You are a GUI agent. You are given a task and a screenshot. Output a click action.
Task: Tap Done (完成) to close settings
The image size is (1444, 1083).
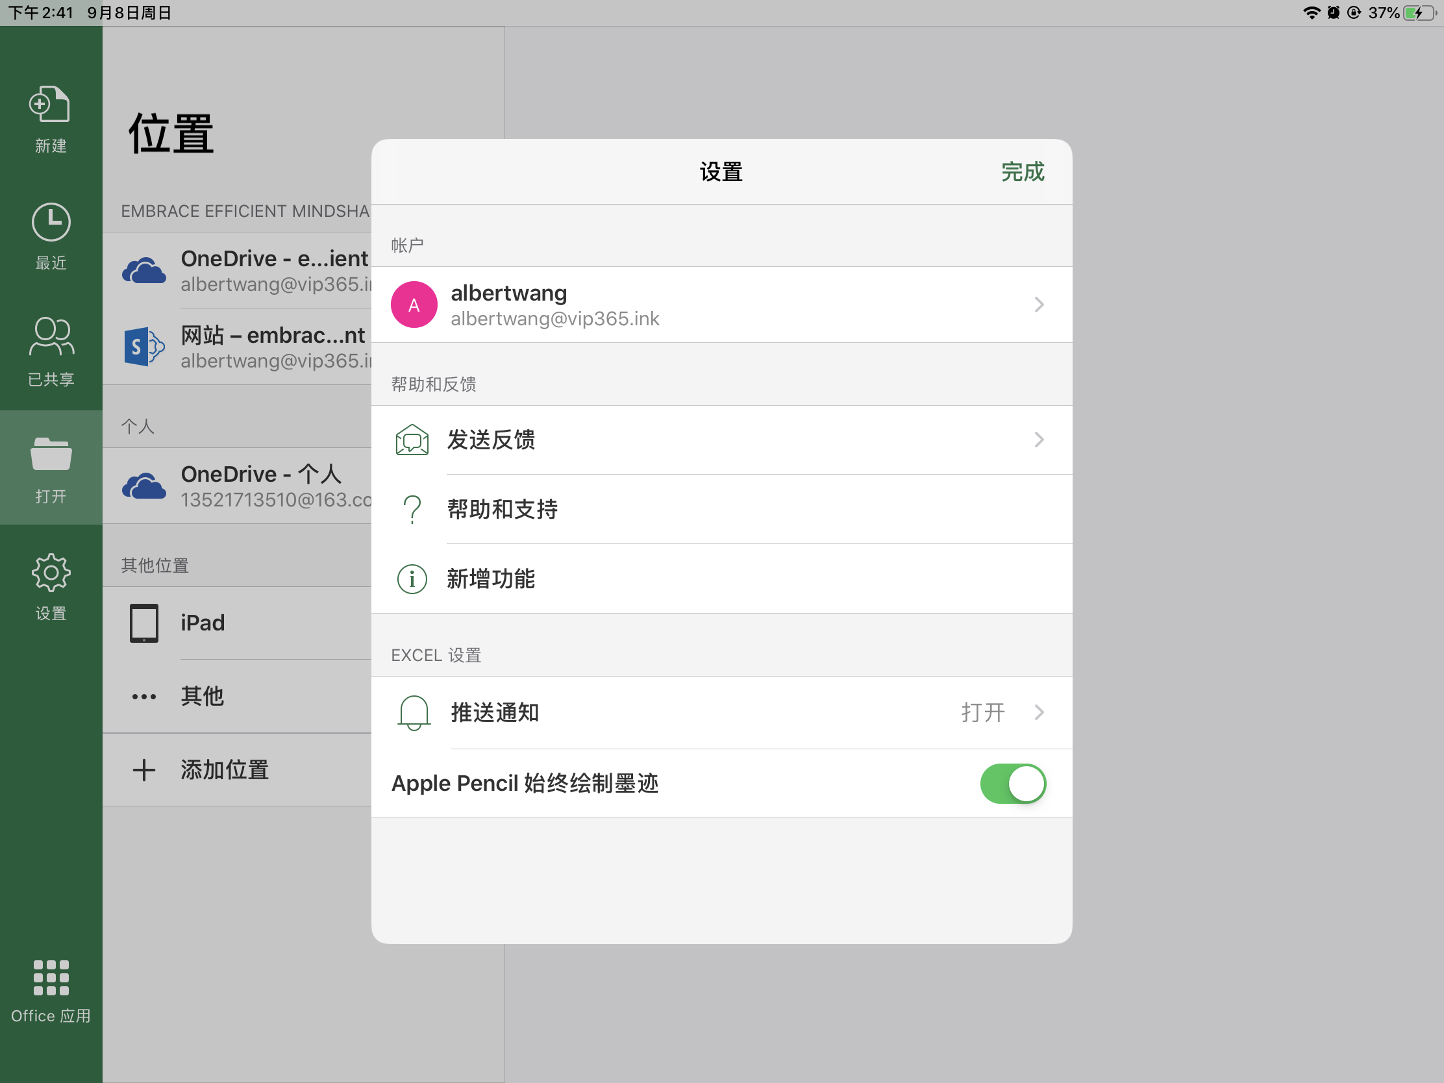click(x=1022, y=171)
